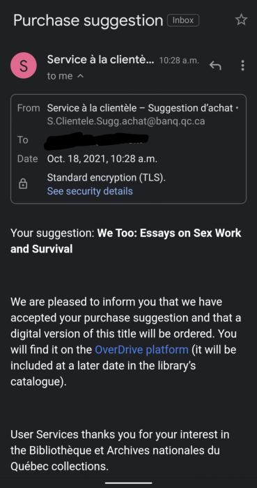Tap the reply arrow icon
Image resolution: width=257 pixels, height=488 pixels.
click(x=215, y=66)
